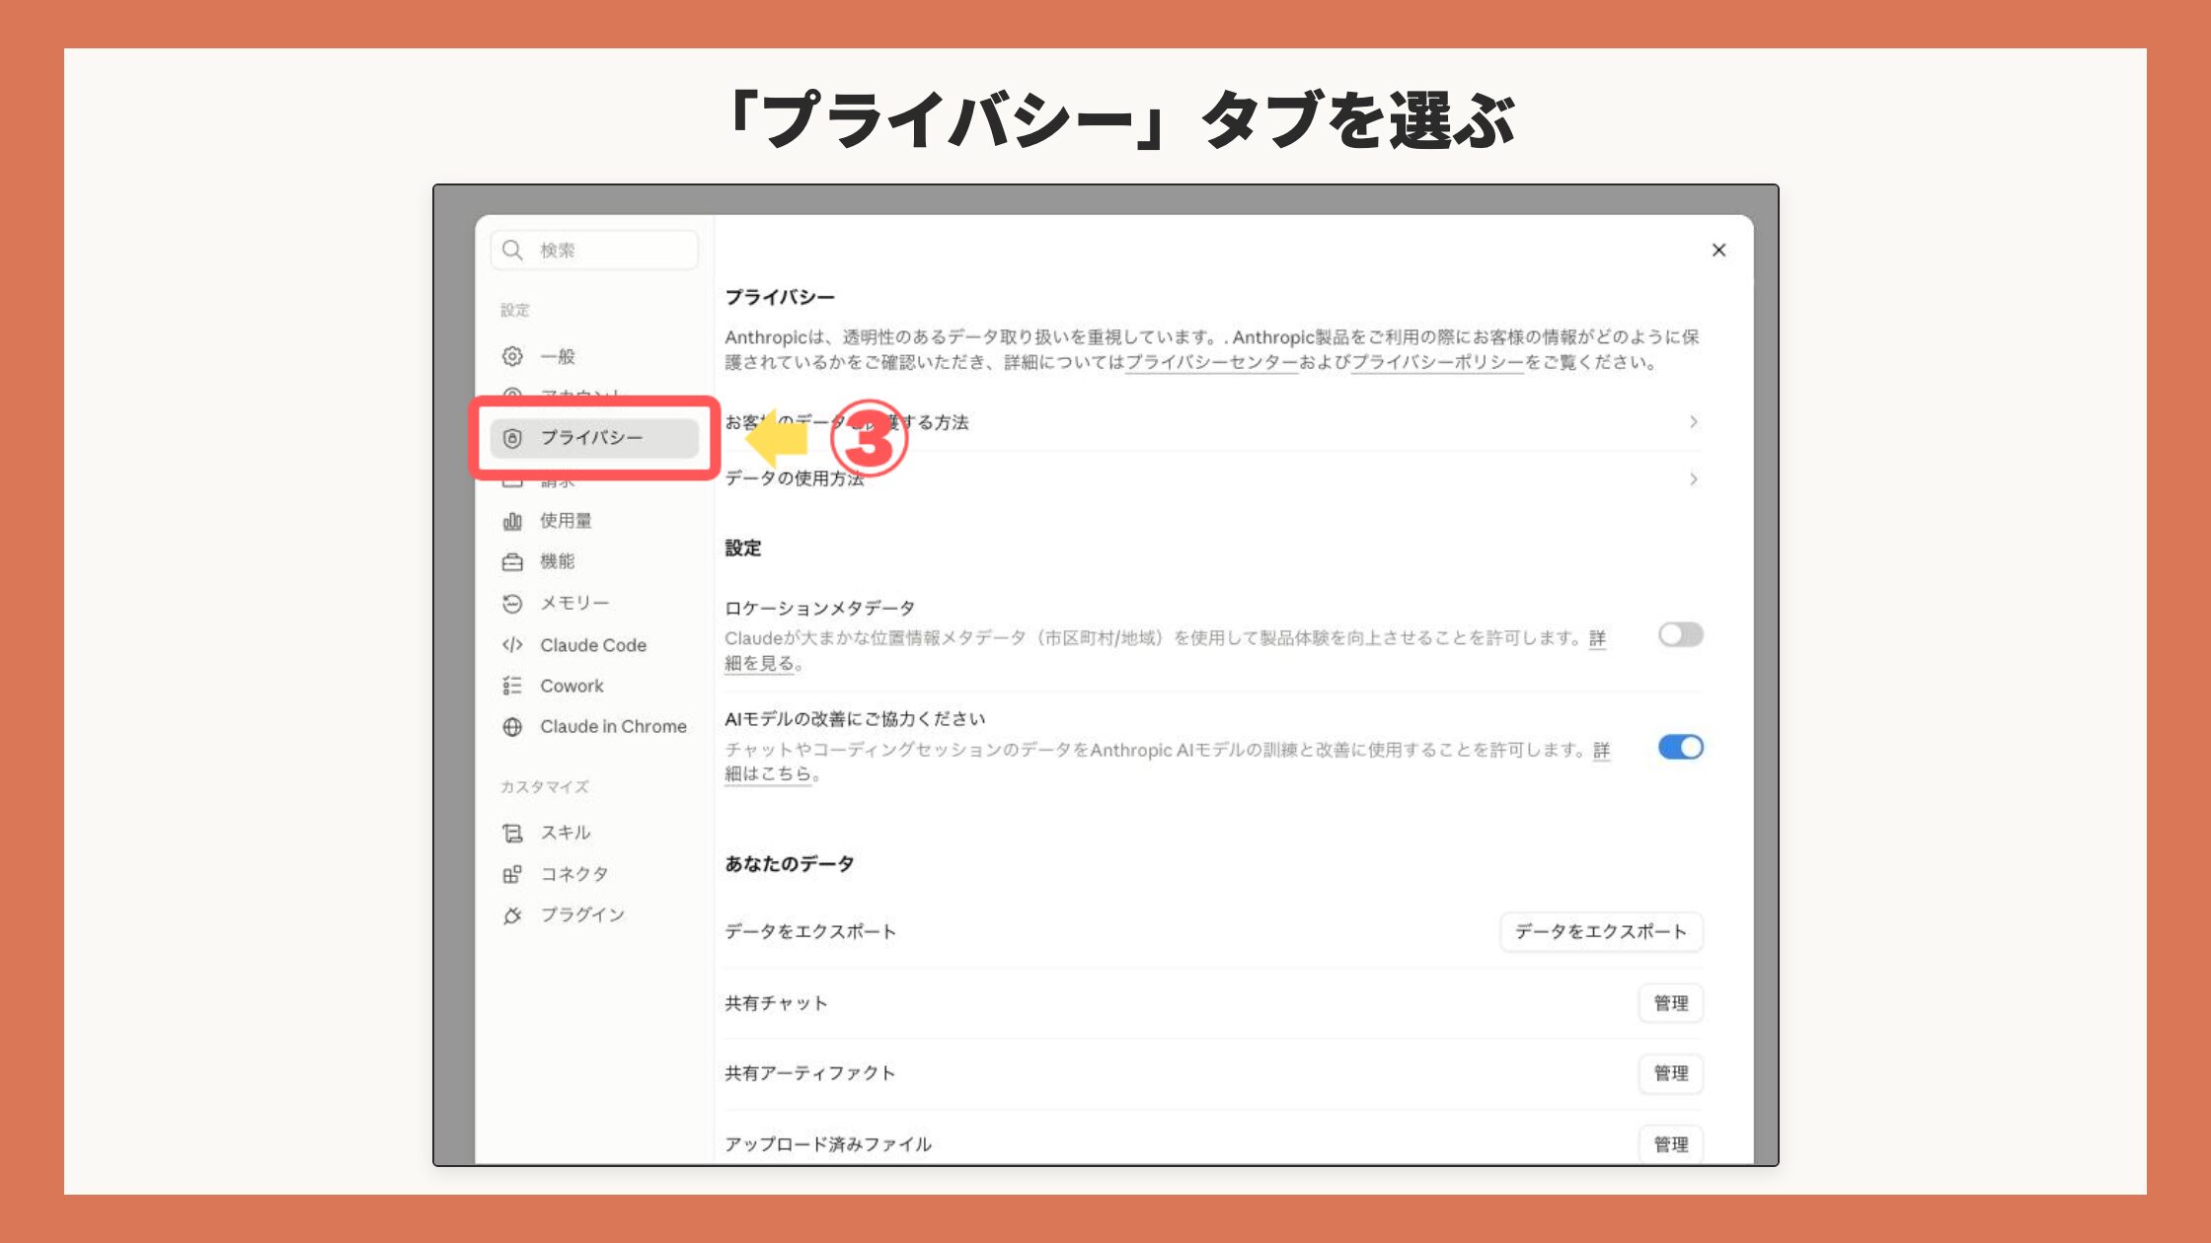Click the Cowork list icon
The width and height of the screenshot is (2211, 1243).
point(512,686)
